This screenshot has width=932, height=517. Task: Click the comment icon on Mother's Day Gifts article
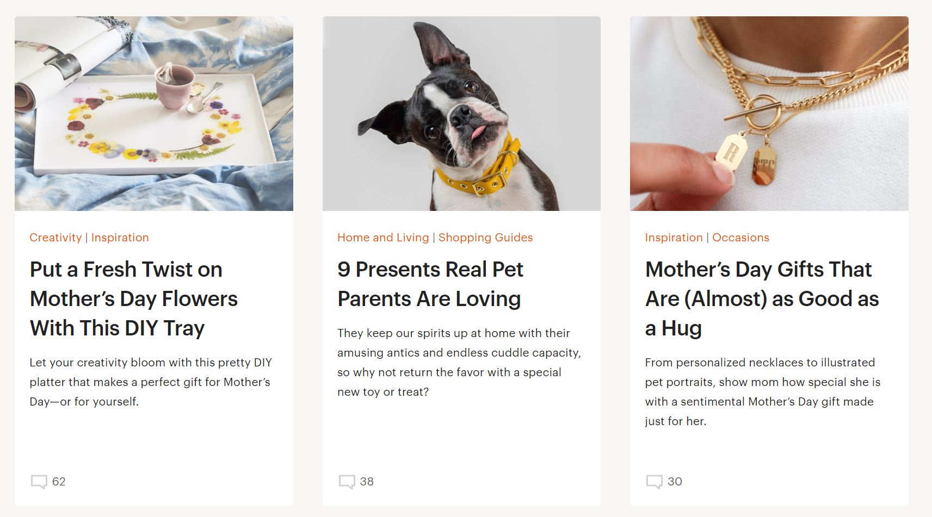(x=655, y=482)
